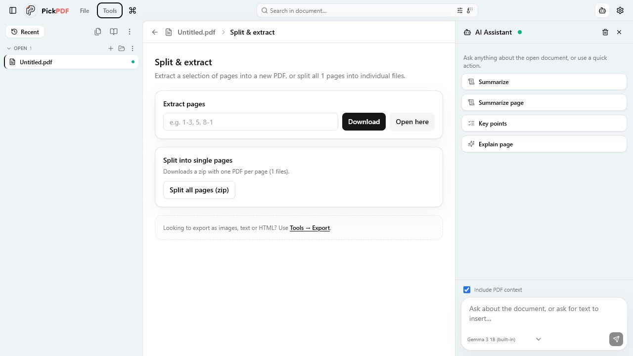Open search filter options icon
Viewport: 633px width, 356px height.
(460, 10)
